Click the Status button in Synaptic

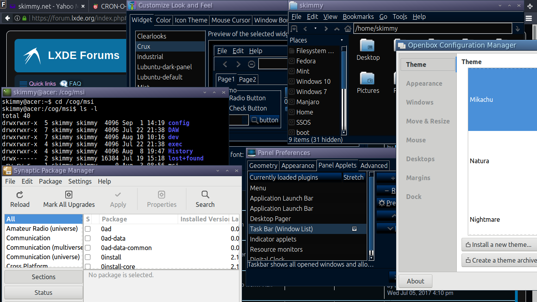pyautogui.click(x=44, y=293)
